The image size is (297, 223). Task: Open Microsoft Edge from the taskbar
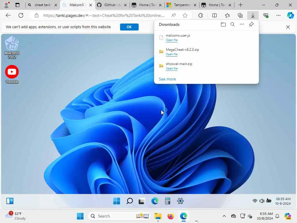coord(183,216)
